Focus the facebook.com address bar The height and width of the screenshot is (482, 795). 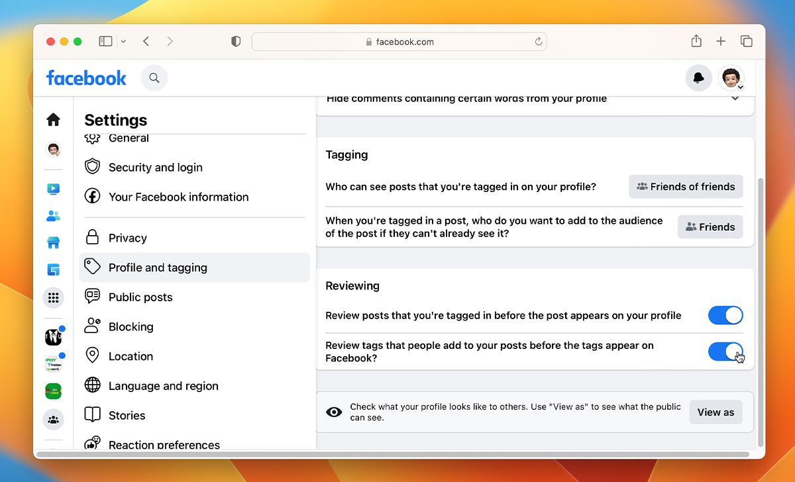(399, 42)
